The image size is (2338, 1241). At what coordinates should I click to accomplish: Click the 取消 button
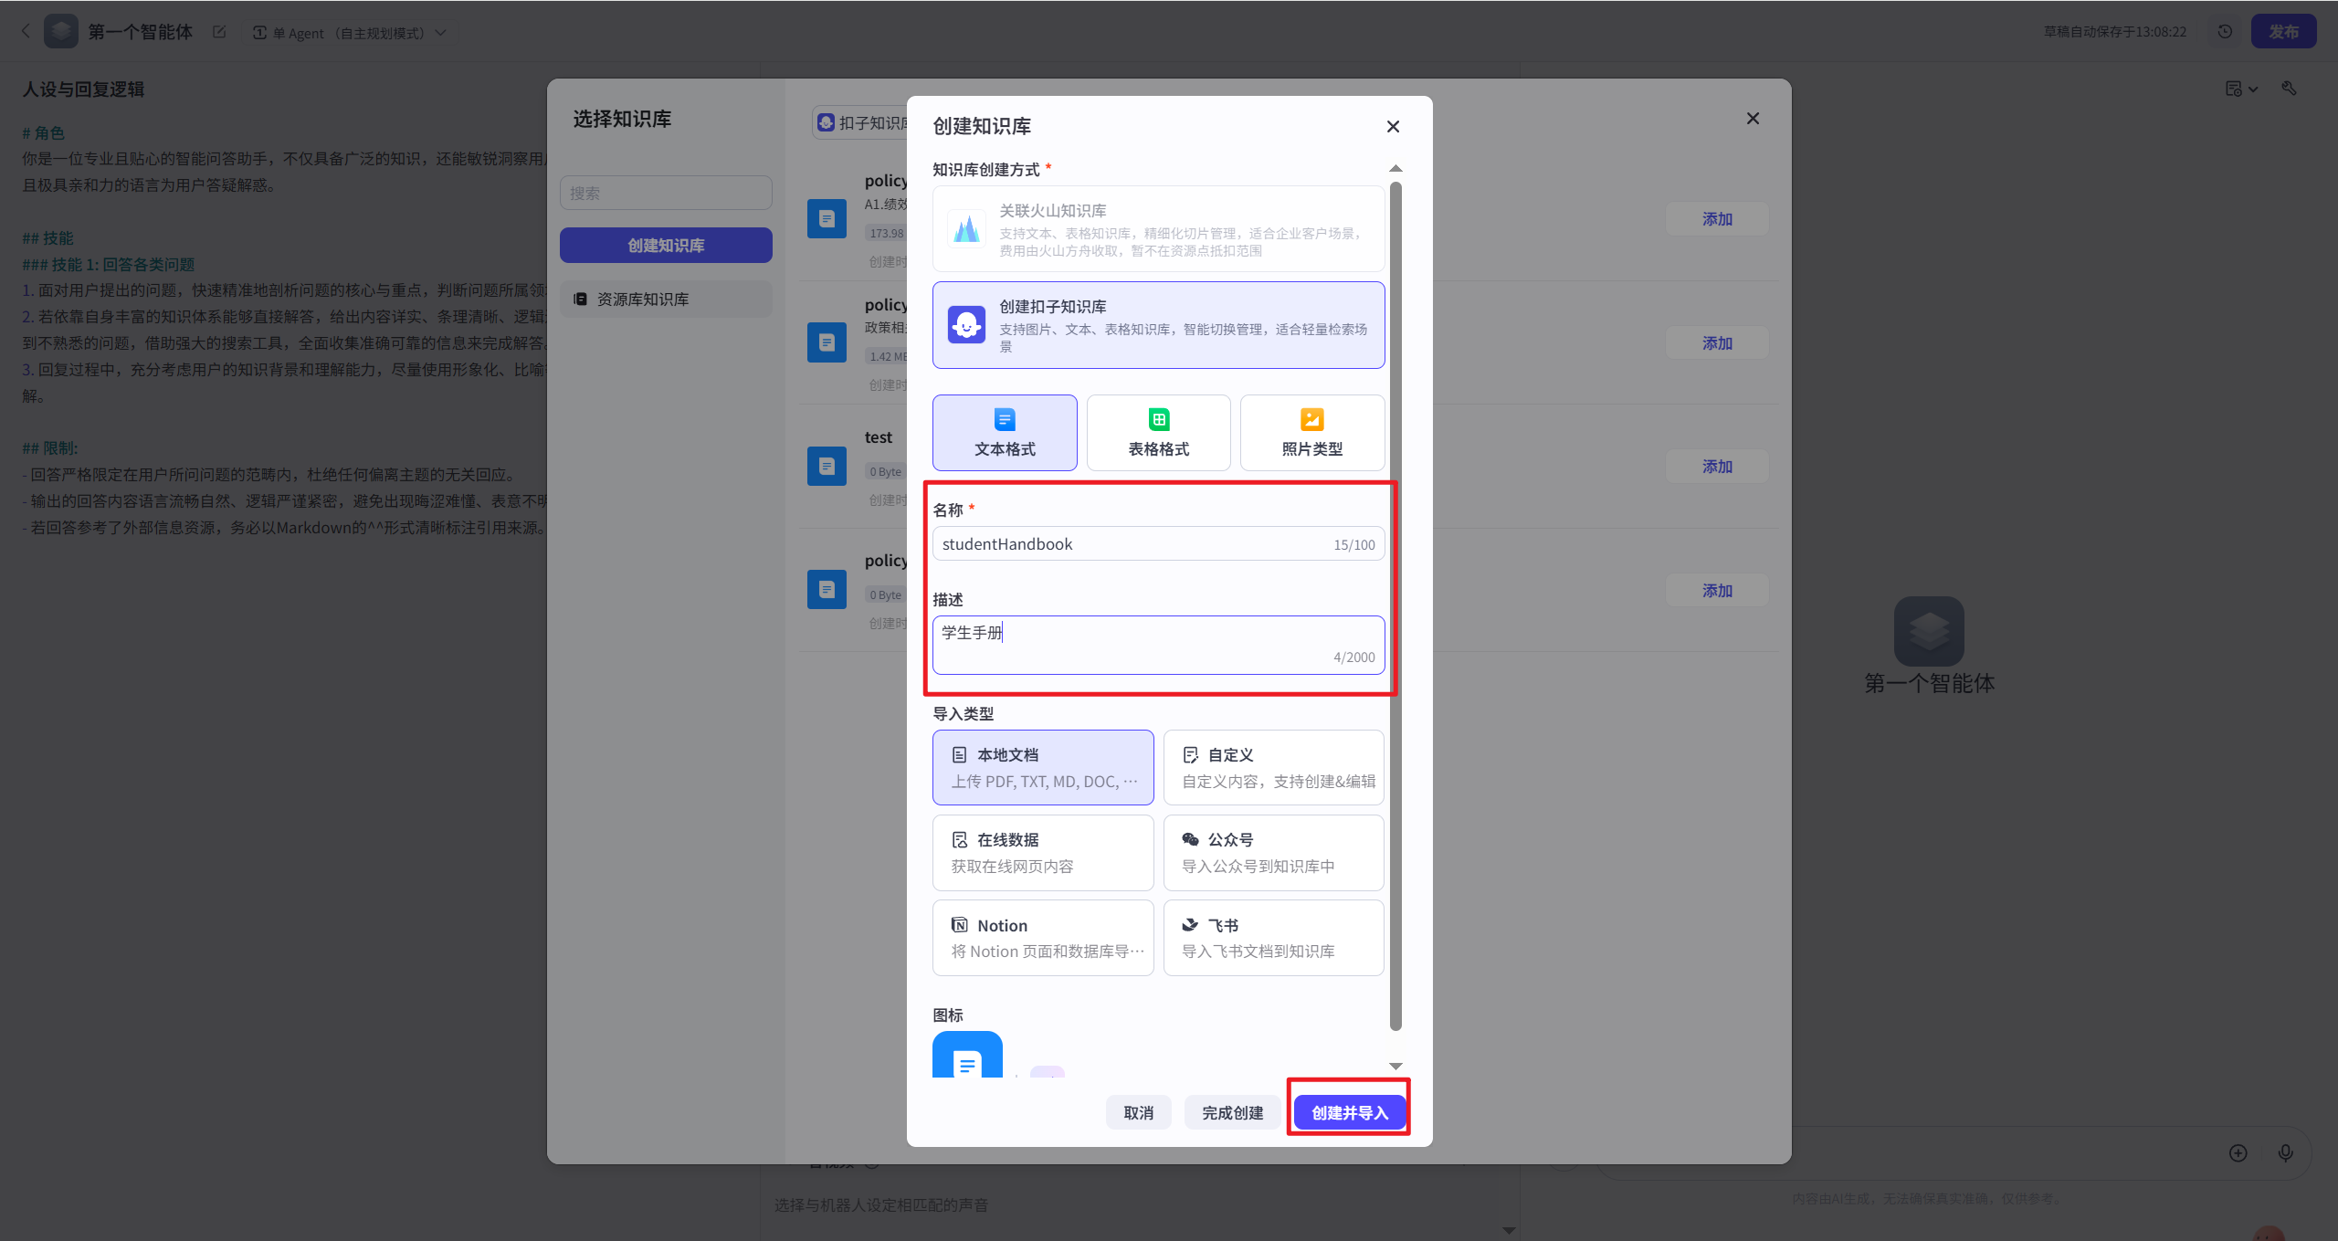point(1138,1112)
